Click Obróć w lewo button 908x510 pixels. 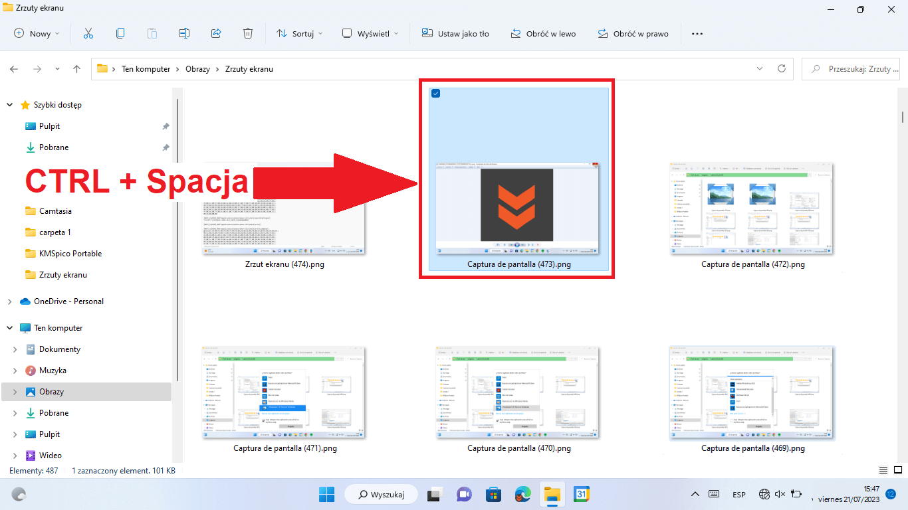pyautogui.click(x=543, y=33)
